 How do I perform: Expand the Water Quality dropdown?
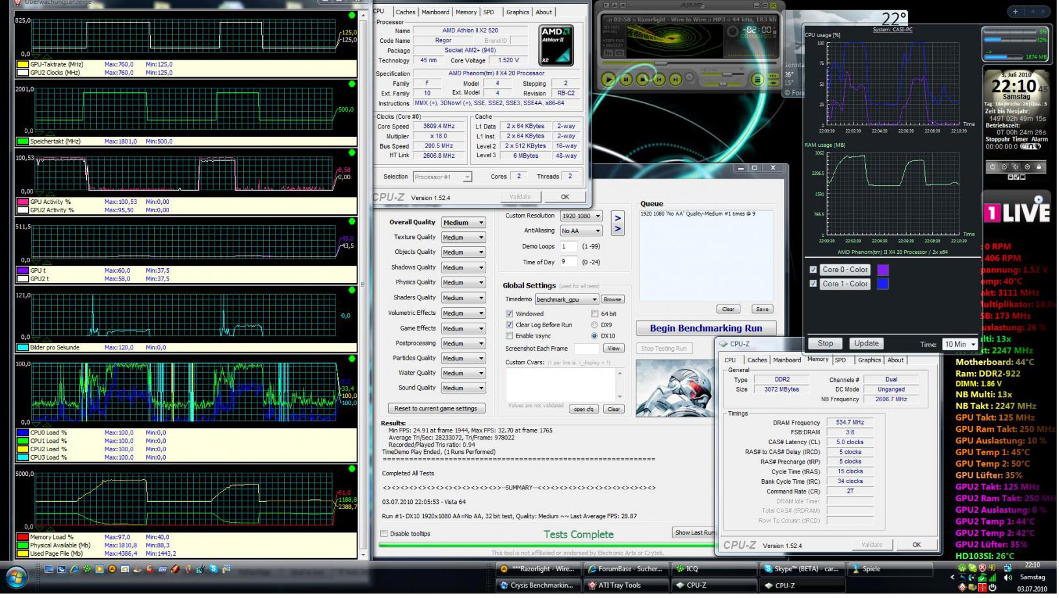(464, 373)
